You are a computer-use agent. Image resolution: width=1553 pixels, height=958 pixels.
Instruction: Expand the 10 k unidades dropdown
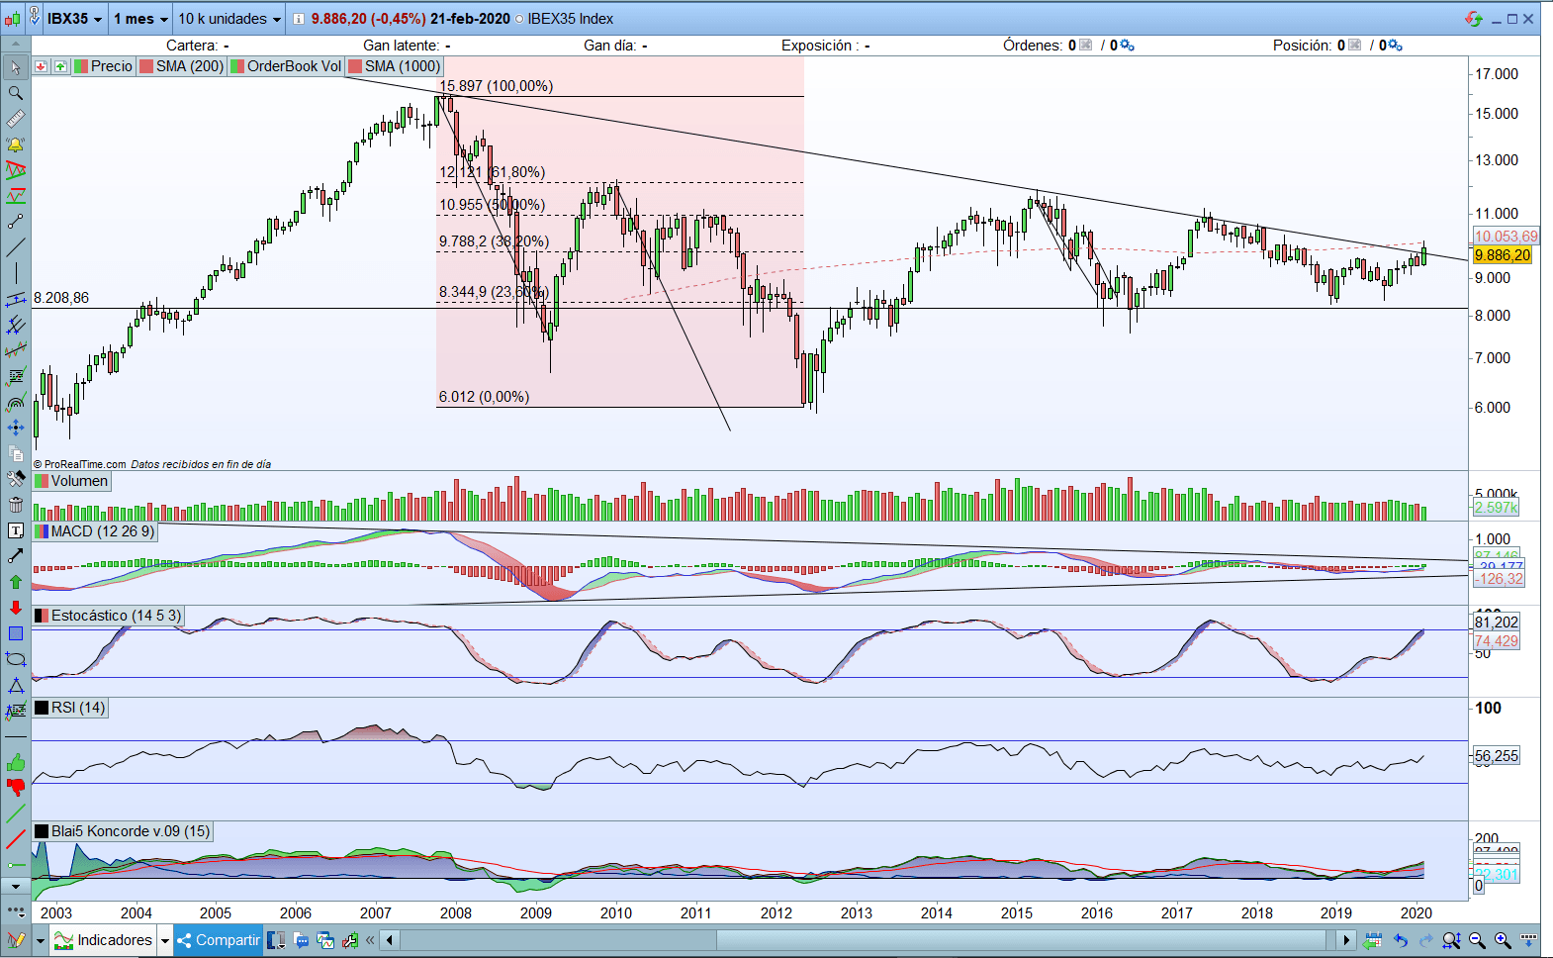229,19
